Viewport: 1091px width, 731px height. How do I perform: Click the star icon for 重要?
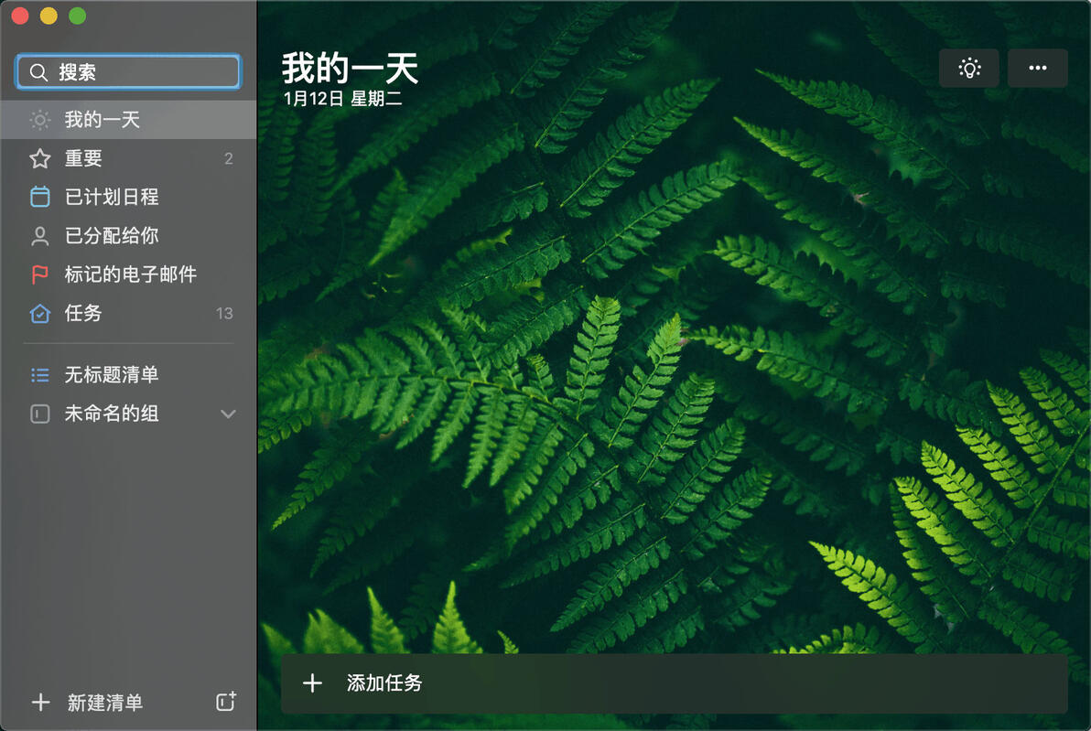click(x=39, y=158)
